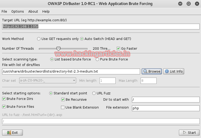Click the Exit button

pyautogui.click(x=12, y=133)
